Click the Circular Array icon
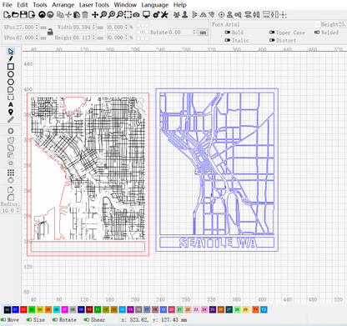Screen dimensions: 347x326 tap(11, 180)
